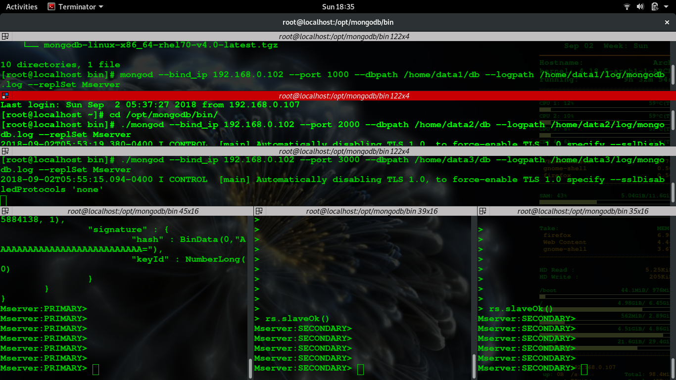The height and width of the screenshot is (380, 676).
Task: Click rs.slaveOk() in the 35x16 pane
Action: pyautogui.click(x=521, y=309)
